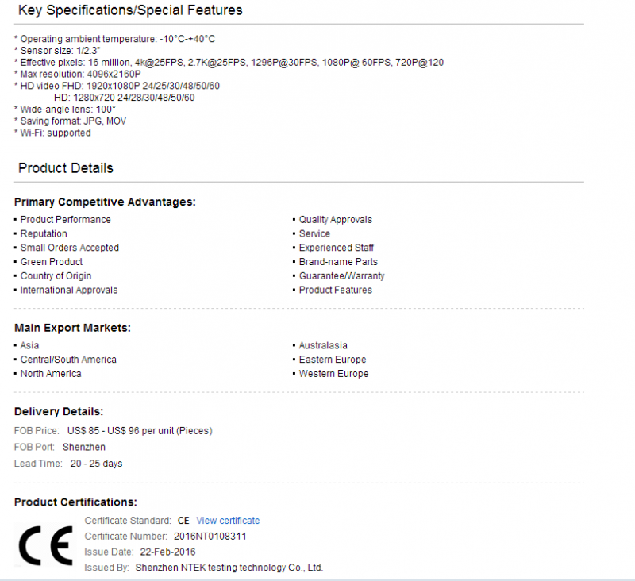Click the FOB Price value text
Screen dimensions: 635x581
[x=140, y=430]
